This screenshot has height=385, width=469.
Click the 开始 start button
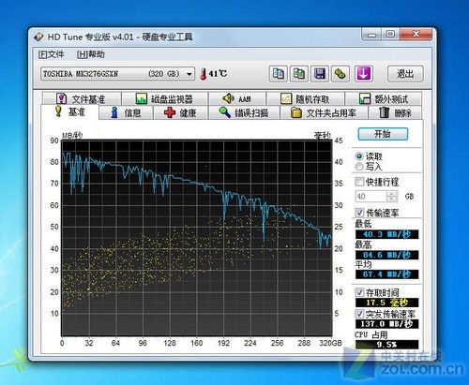(383, 134)
